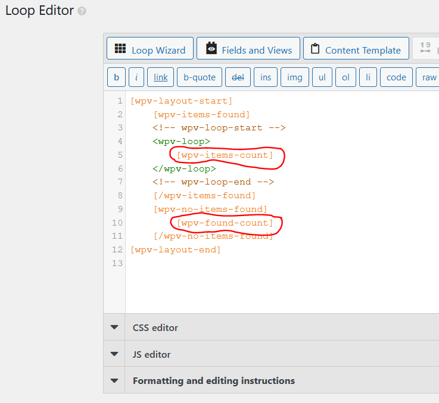Open the Loop Wizard
The width and height of the screenshot is (439, 403).
click(150, 48)
